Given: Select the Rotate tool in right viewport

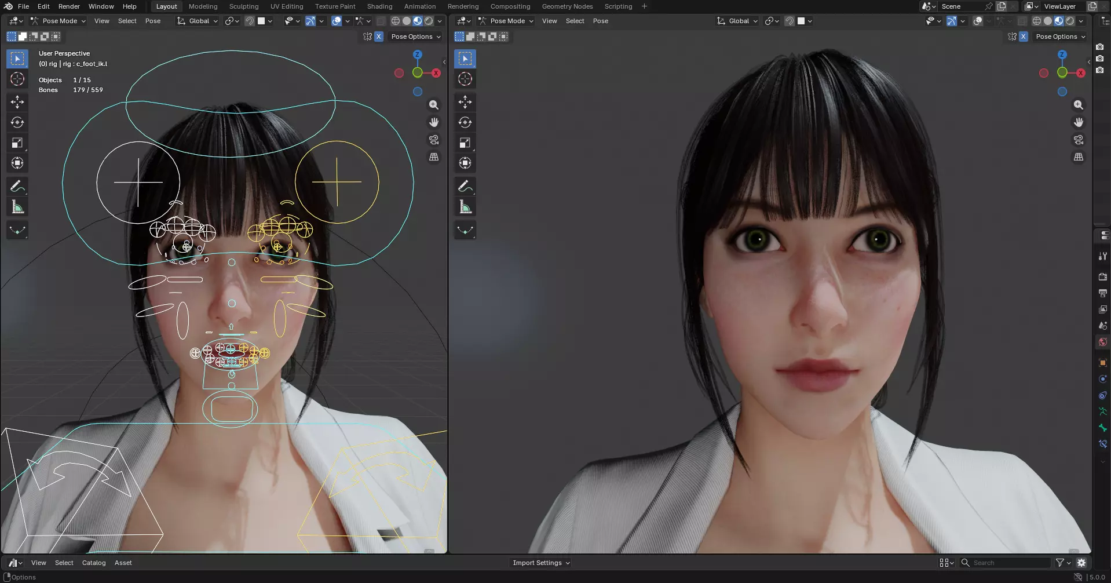Looking at the screenshot, I should (x=465, y=122).
